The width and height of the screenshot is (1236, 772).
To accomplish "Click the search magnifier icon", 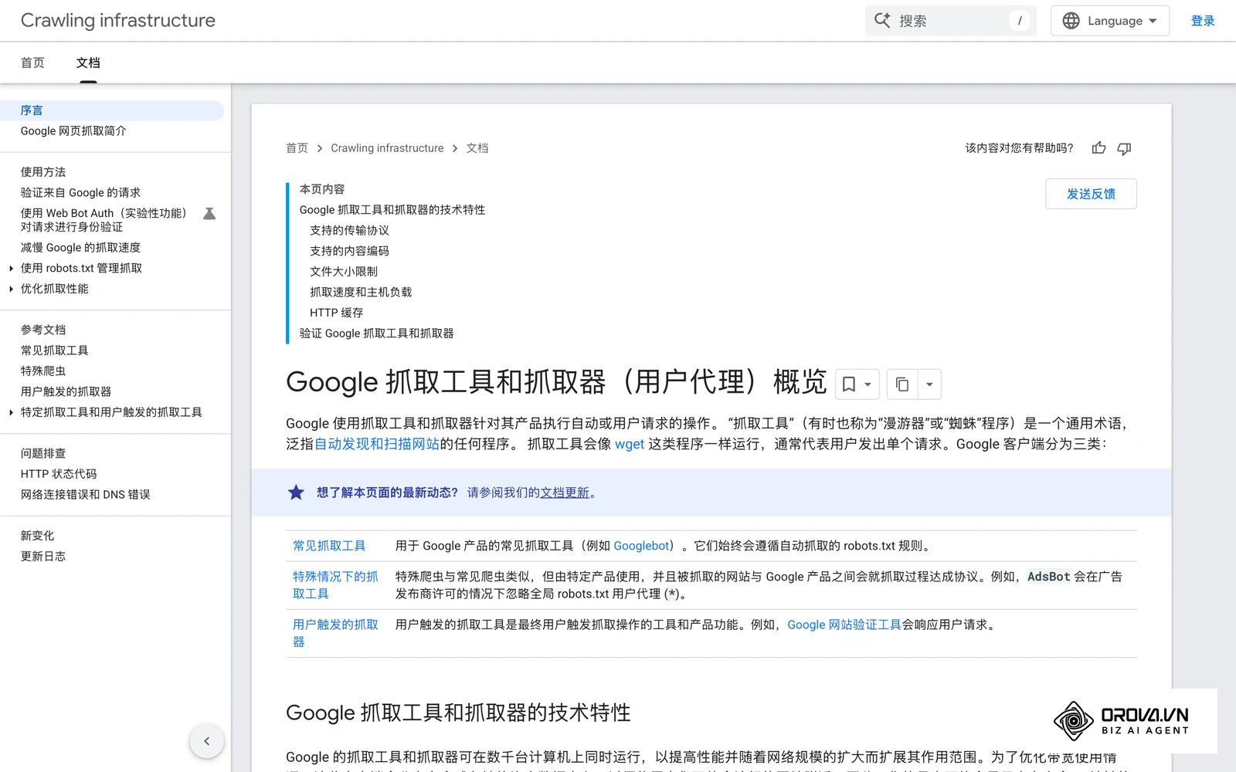I will point(882,20).
